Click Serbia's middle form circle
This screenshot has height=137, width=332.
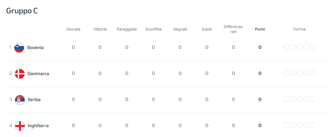299,99
